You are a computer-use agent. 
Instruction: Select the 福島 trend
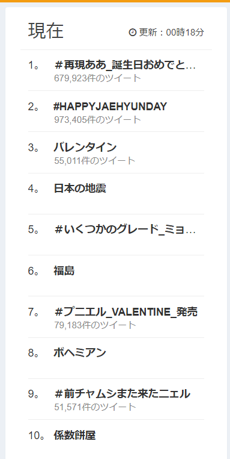coord(64,271)
